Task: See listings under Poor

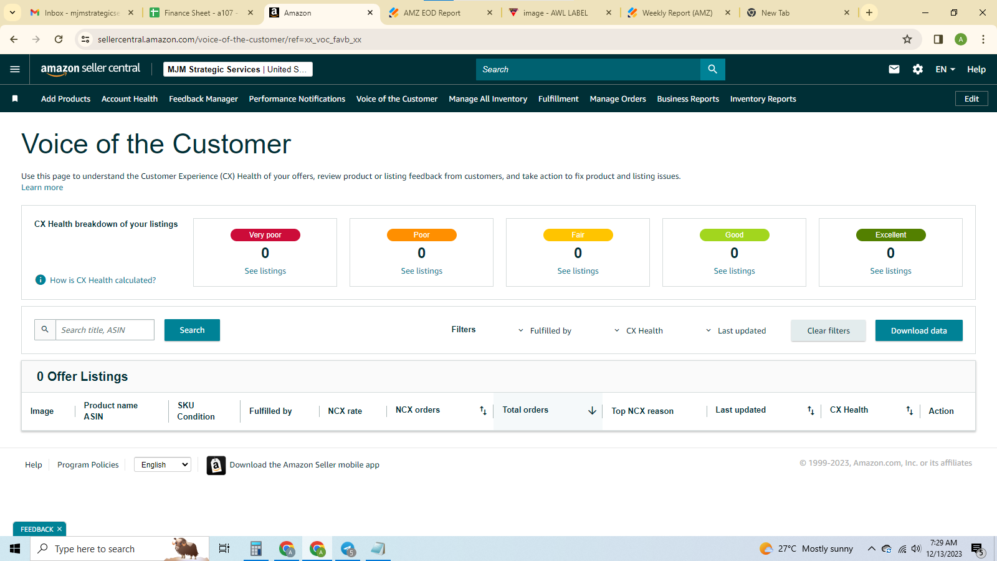Action: click(x=422, y=271)
